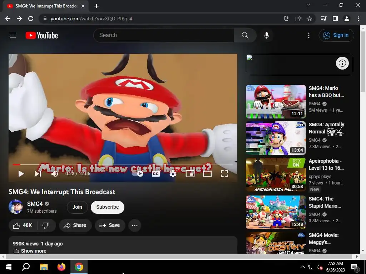366x274 pixels.
Task: Like the video (48K)
Action: pos(23,225)
